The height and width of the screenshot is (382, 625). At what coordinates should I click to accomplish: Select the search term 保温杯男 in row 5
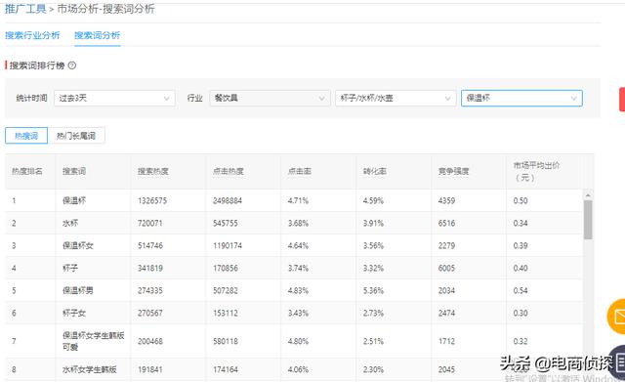pos(78,290)
